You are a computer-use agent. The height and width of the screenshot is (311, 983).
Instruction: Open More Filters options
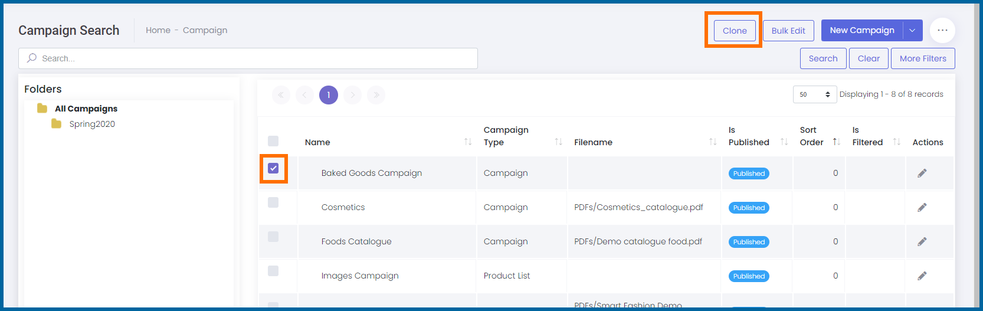point(922,58)
